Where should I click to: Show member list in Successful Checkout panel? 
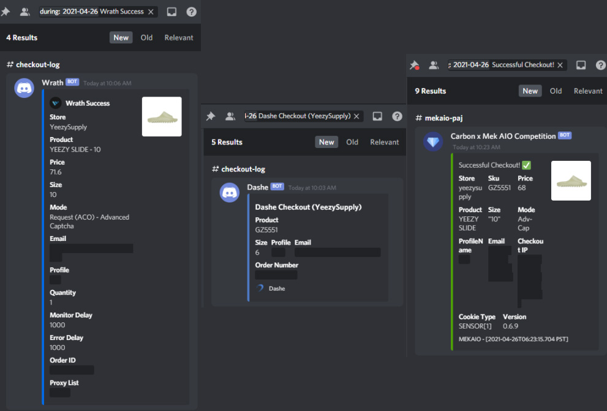(434, 65)
